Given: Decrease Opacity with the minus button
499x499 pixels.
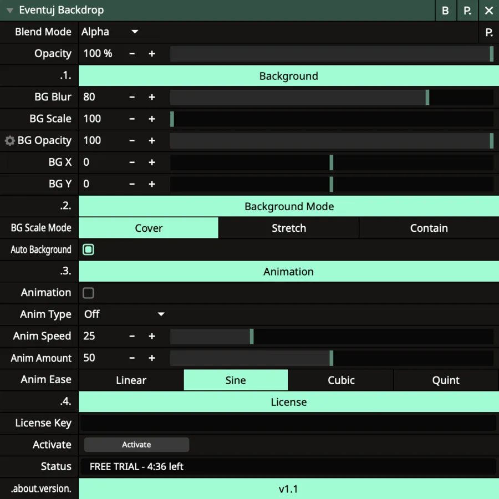Looking at the screenshot, I should [x=132, y=54].
